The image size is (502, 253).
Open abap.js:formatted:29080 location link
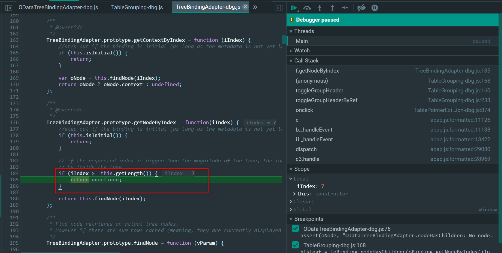(460, 149)
